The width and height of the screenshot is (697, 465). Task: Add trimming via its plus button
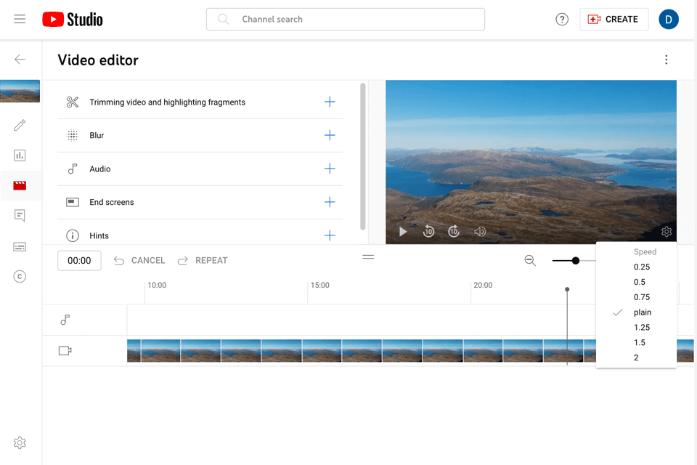point(330,102)
